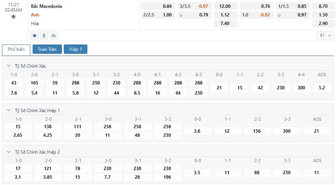Open the Bắc Macedonia team link
336x185 pixels.
(47, 6)
